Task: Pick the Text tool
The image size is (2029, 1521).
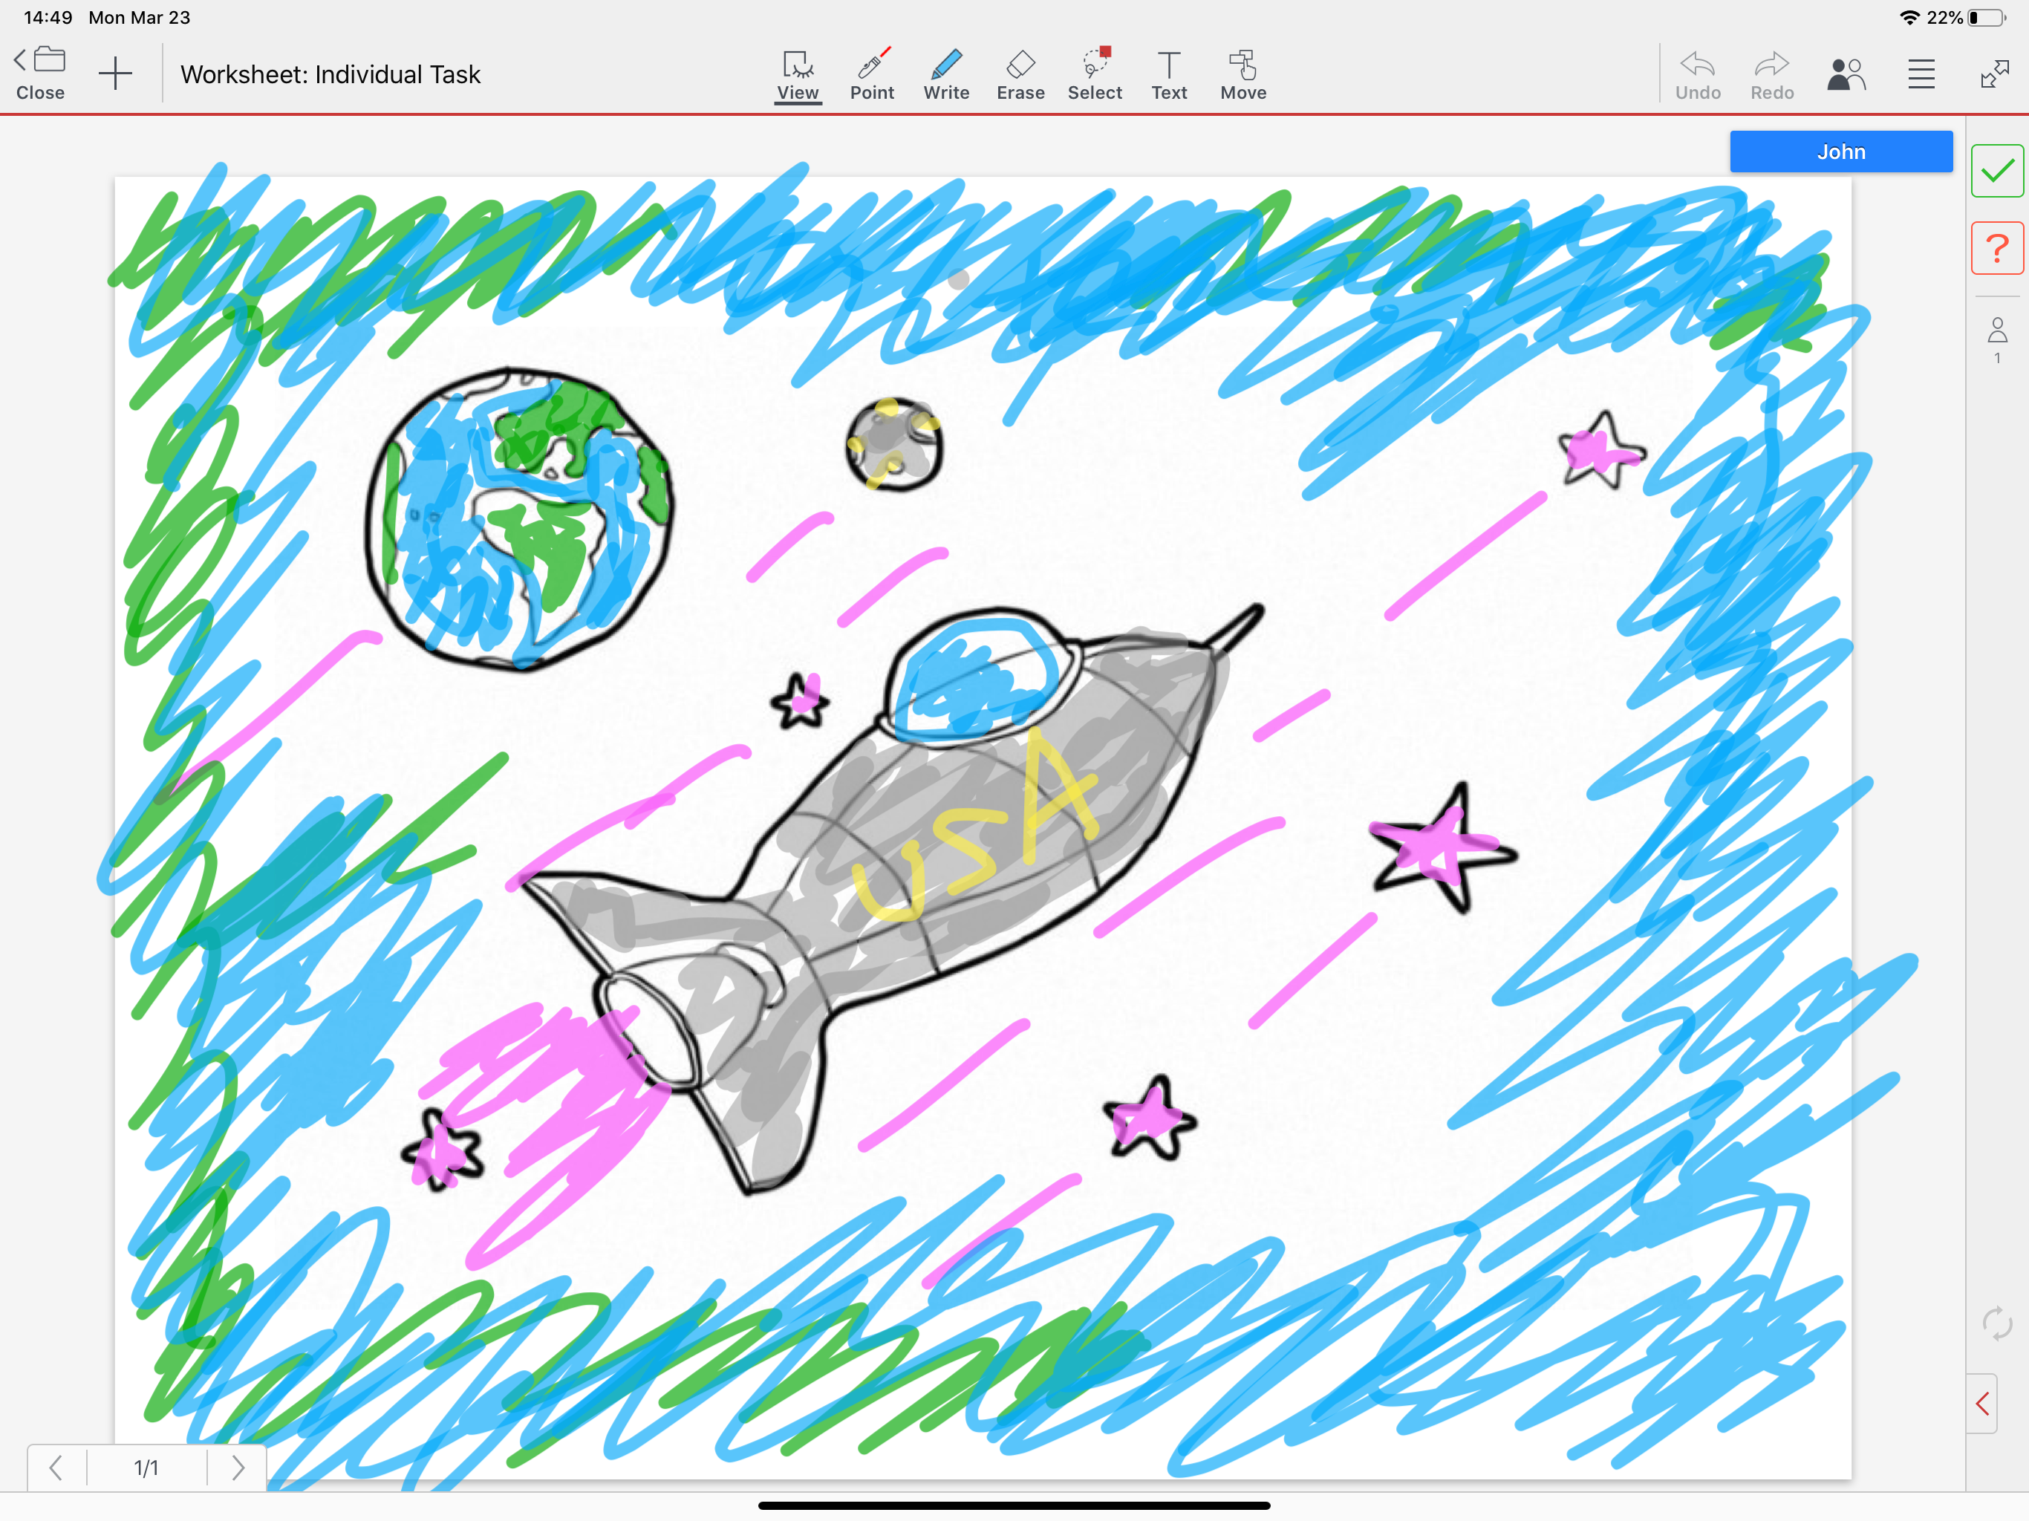Action: pyautogui.click(x=1168, y=74)
